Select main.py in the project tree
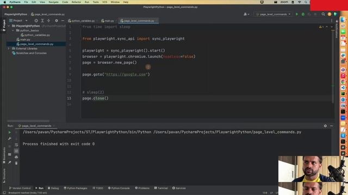The height and width of the screenshot is (195, 348). 25,40
